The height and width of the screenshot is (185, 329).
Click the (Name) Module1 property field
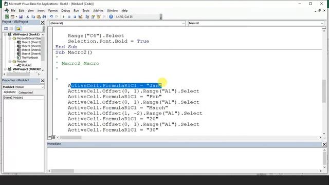tap(23, 98)
